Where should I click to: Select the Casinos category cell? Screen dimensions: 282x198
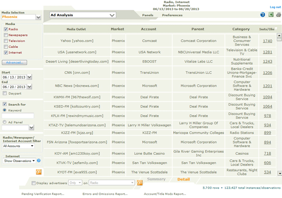point(241,153)
